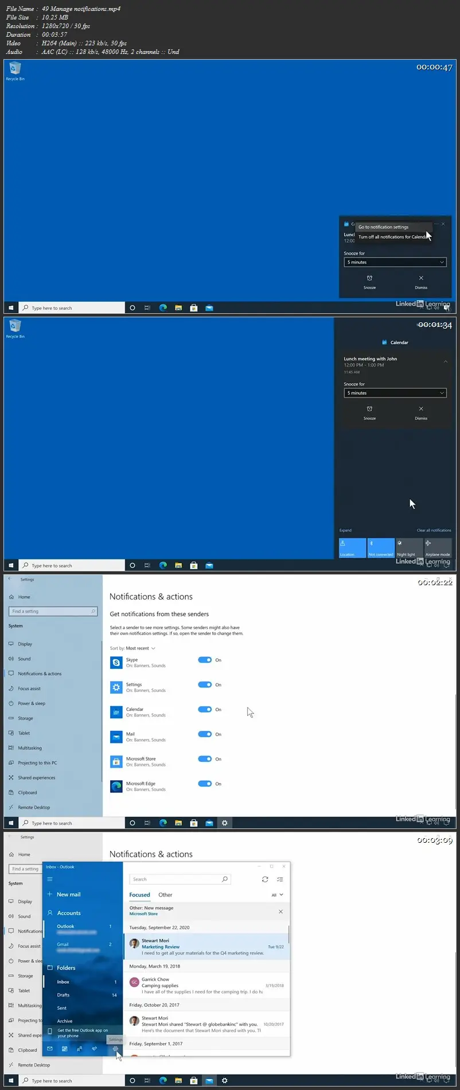Open Task View in the 00:00:47 taskbar

147,307
